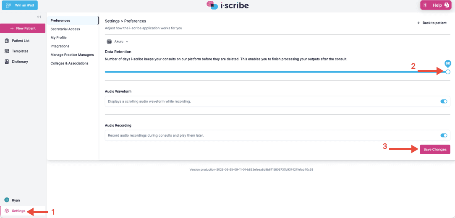Click the Ryan user avatar icon
The image size is (455, 218).
coord(7,200)
